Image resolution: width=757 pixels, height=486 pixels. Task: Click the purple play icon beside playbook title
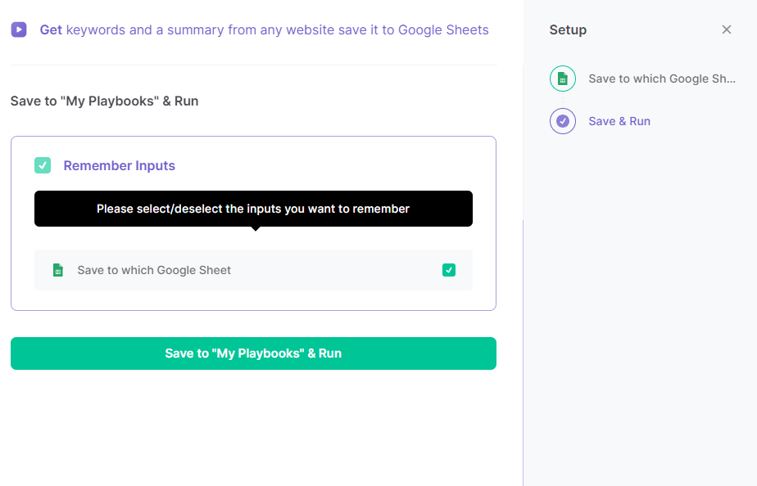[x=19, y=30]
